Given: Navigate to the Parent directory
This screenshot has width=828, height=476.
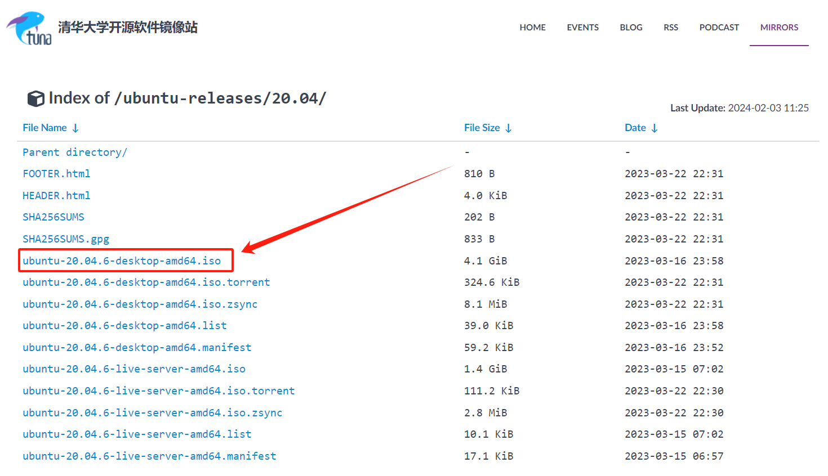Looking at the screenshot, I should (x=74, y=152).
